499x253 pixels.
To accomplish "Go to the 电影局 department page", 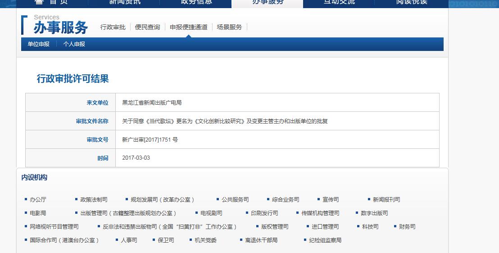I will click(38, 213).
